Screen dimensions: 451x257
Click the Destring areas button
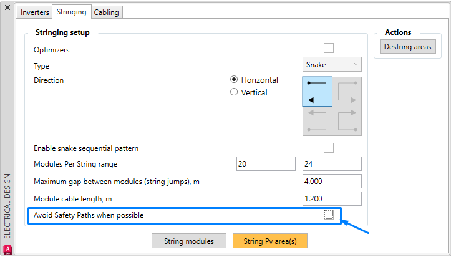click(x=407, y=47)
